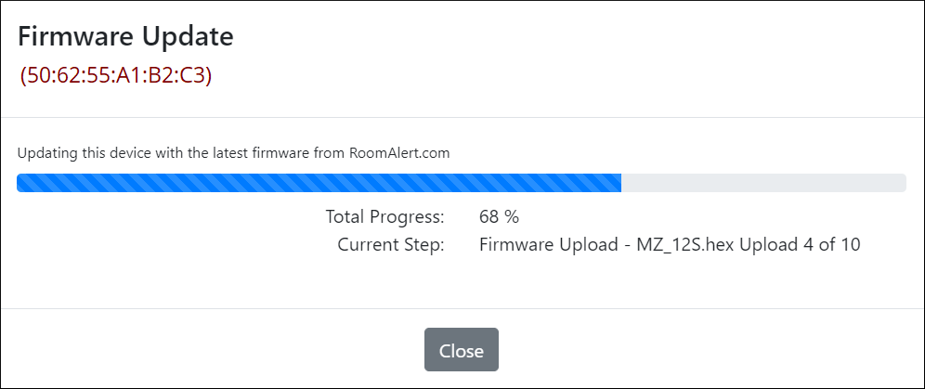Click the Current Step label
The height and width of the screenshot is (389, 925).
point(391,245)
